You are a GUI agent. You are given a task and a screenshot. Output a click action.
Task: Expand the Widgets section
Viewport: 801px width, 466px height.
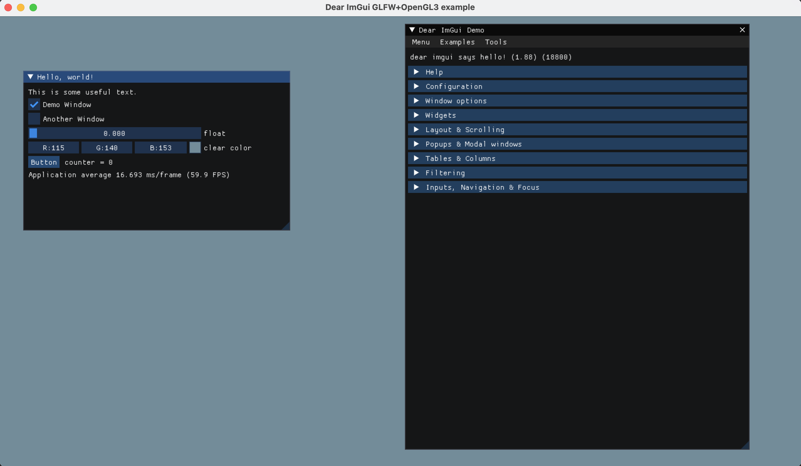click(577, 115)
